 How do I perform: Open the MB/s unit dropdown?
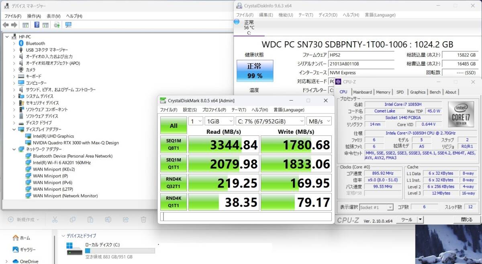point(319,121)
